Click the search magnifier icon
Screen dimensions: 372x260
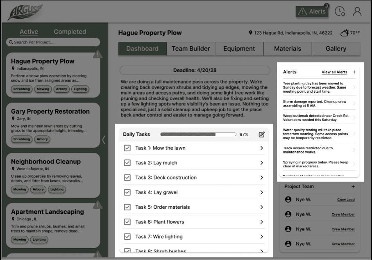point(11,42)
